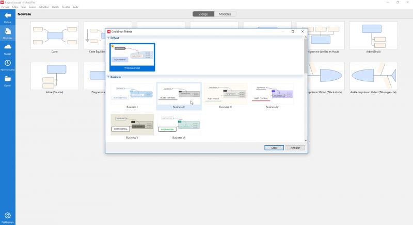Choose the Business VI theme
413x225 pixels.
[179, 127]
